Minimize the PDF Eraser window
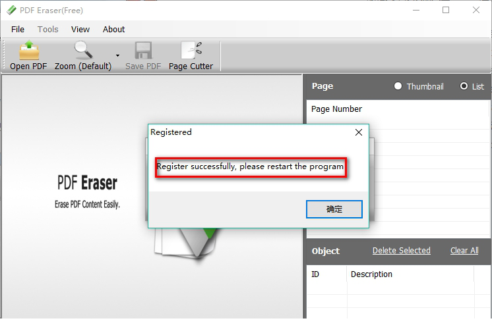This screenshot has width=492, height=331. [x=416, y=11]
